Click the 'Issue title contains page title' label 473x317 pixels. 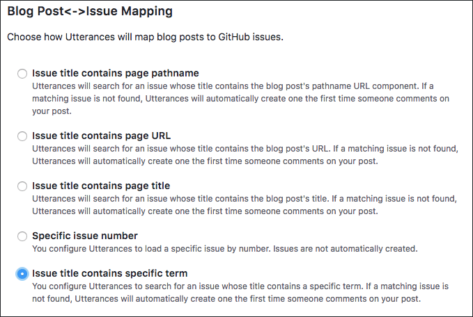click(101, 186)
